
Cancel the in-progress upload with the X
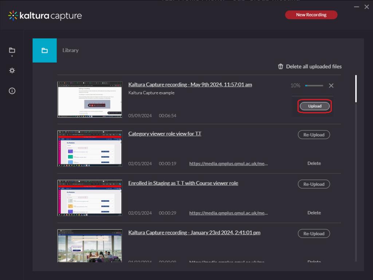[331, 86]
